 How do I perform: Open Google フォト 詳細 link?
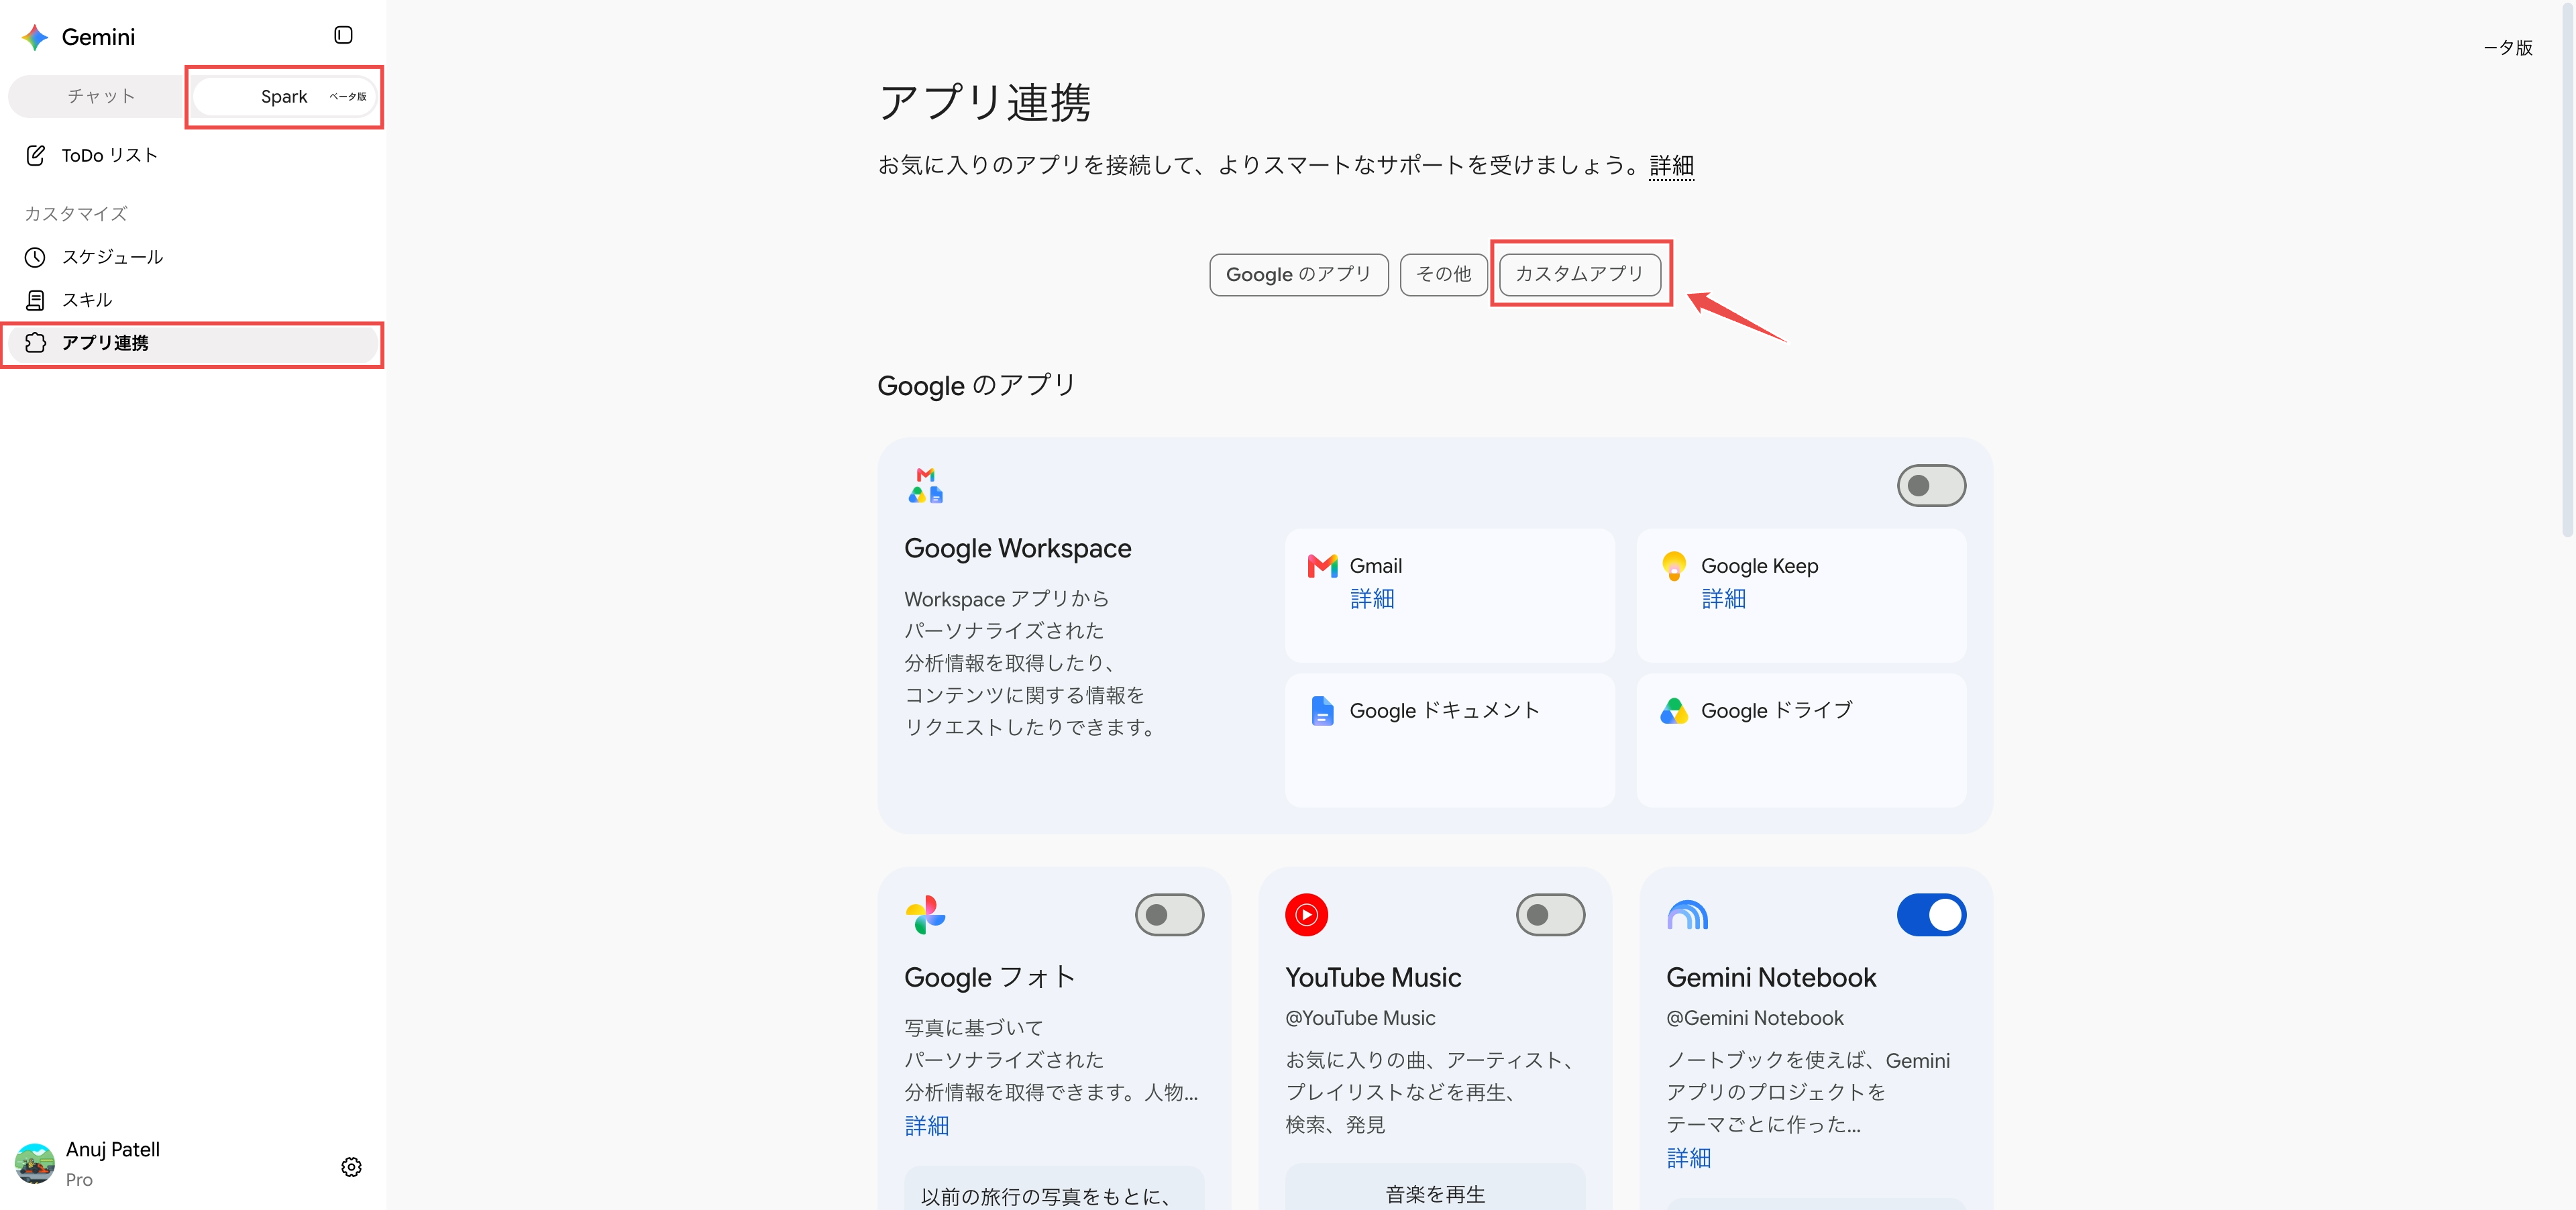(926, 1126)
